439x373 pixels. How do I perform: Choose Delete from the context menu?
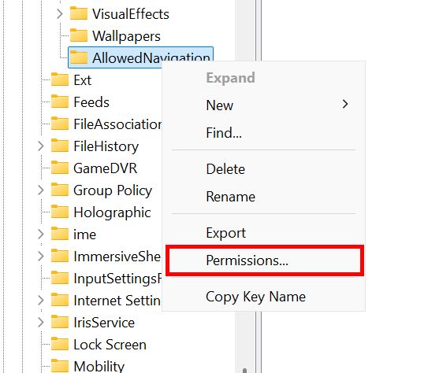pos(263,169)
